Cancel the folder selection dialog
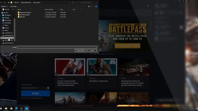Viewport: 198px width, 111px height. (x=92, y=50)
